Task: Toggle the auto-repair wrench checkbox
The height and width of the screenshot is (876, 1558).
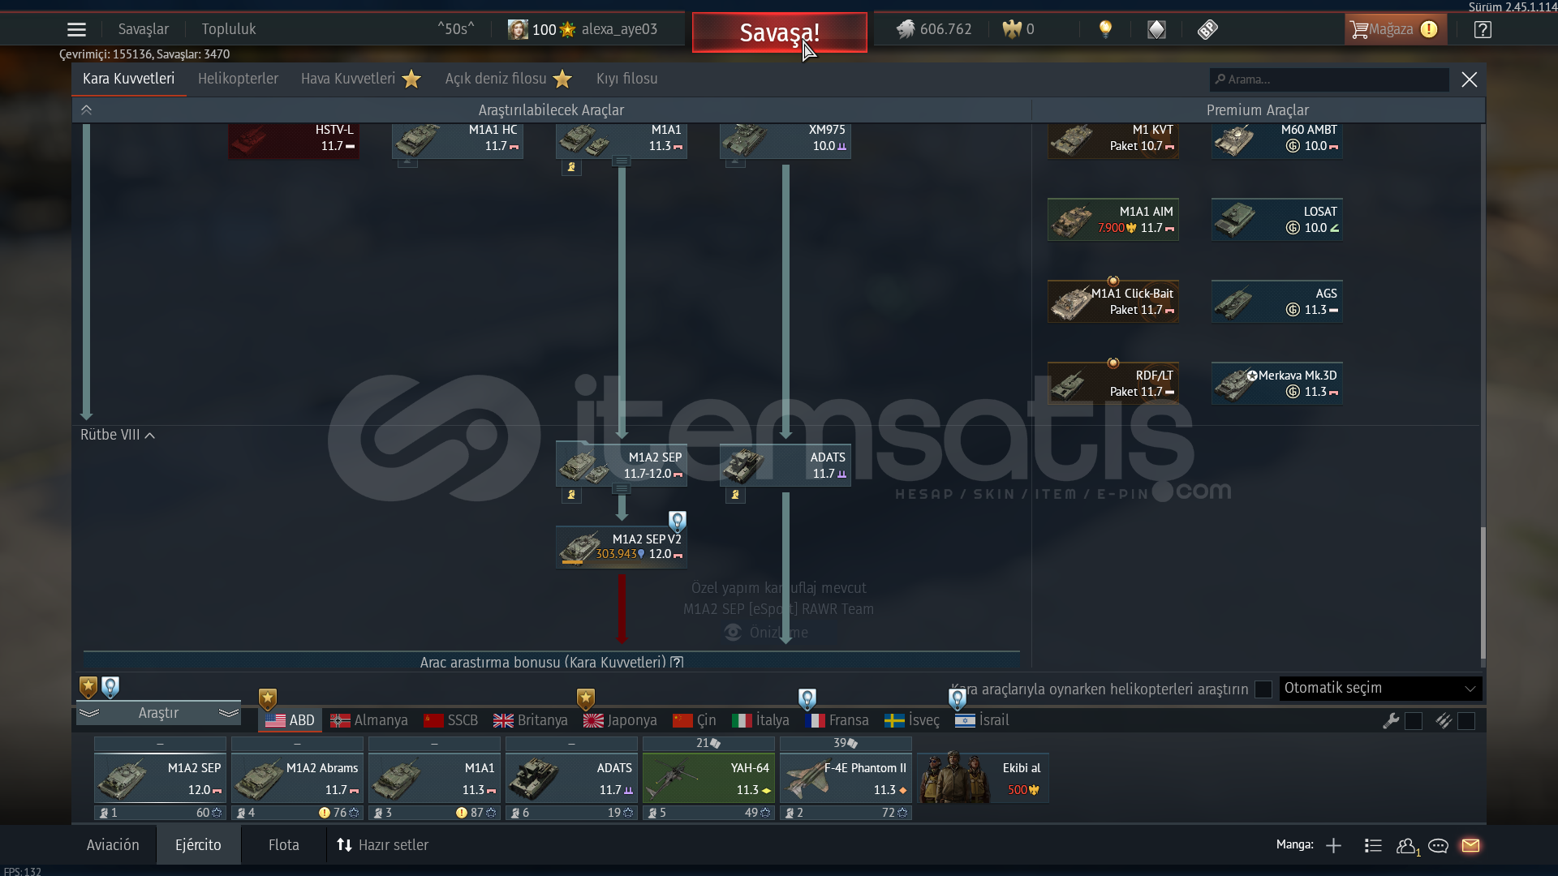Action: click(1414, 720)
